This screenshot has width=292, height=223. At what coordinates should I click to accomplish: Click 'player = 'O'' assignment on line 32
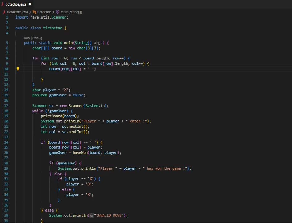[80, 184]
